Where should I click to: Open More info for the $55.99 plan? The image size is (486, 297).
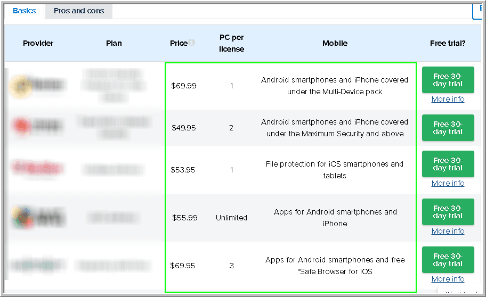point(448,232)
